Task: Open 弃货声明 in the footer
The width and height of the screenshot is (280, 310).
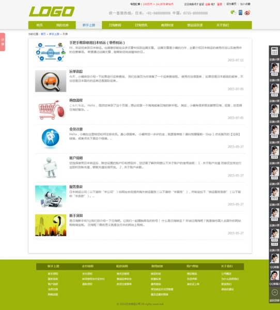Action: click(192, 279)
